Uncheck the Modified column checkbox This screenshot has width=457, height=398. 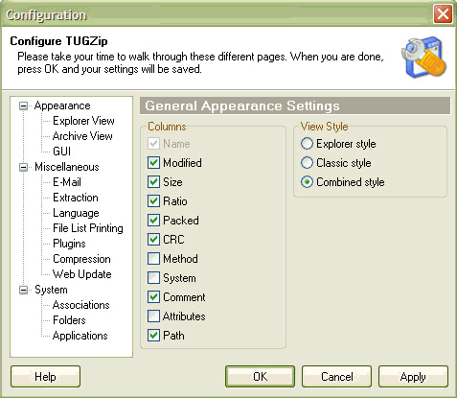pos(153,163)
